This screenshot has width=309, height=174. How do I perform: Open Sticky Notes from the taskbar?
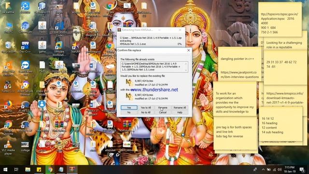click(x=39, y=170)
